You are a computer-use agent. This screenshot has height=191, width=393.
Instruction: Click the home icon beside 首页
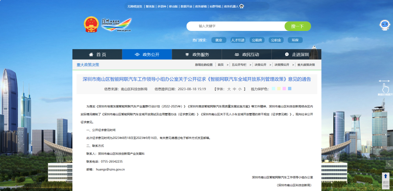coord(91,55)
